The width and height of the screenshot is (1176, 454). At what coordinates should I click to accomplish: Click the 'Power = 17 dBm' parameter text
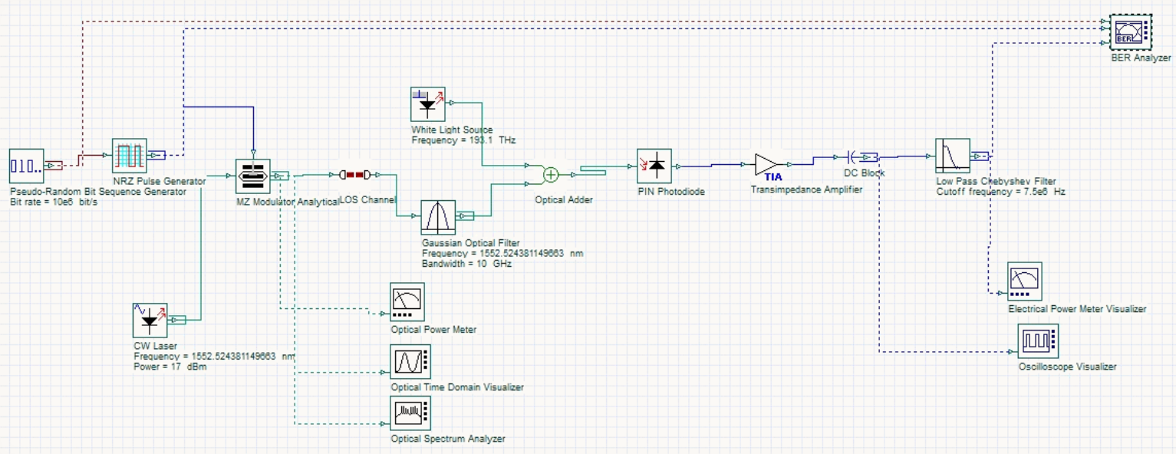point(170,367)
